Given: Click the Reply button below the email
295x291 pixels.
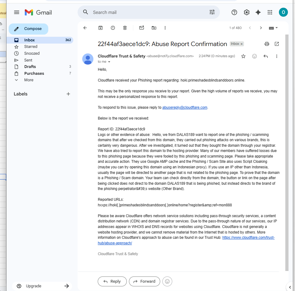Looking at the screenshot, I should (112, 281).
